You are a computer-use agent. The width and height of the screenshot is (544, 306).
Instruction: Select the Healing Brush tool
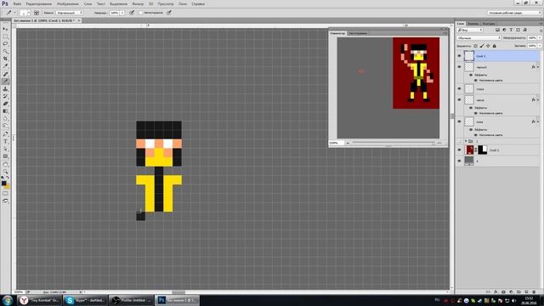click(x=5, y=74)
